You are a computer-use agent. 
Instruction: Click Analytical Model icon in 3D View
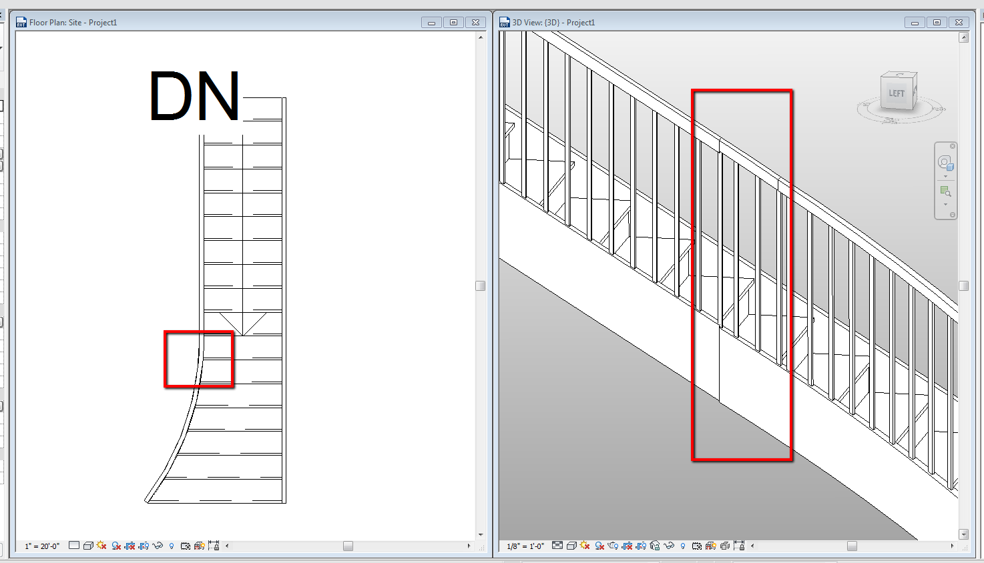[x=710, y=546]
